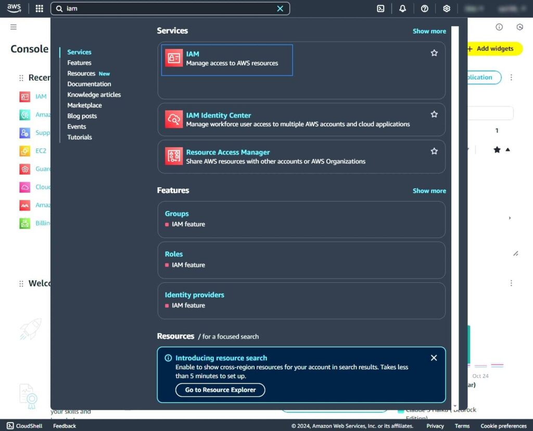
Task: Click Go to Resource Explorer button
Action: tap(220, 390)
